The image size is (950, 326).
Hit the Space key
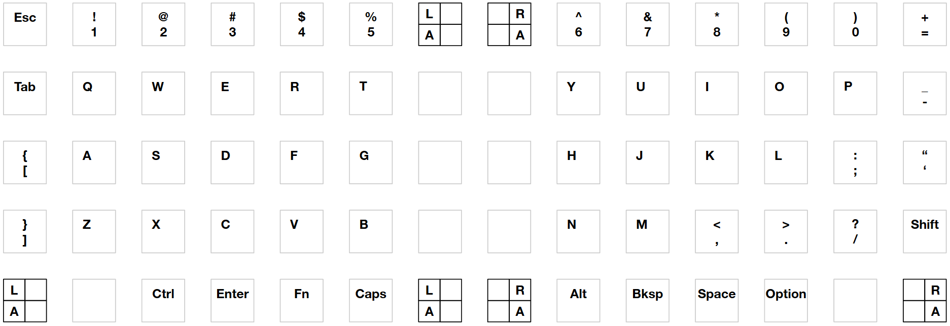coord(716,300)
